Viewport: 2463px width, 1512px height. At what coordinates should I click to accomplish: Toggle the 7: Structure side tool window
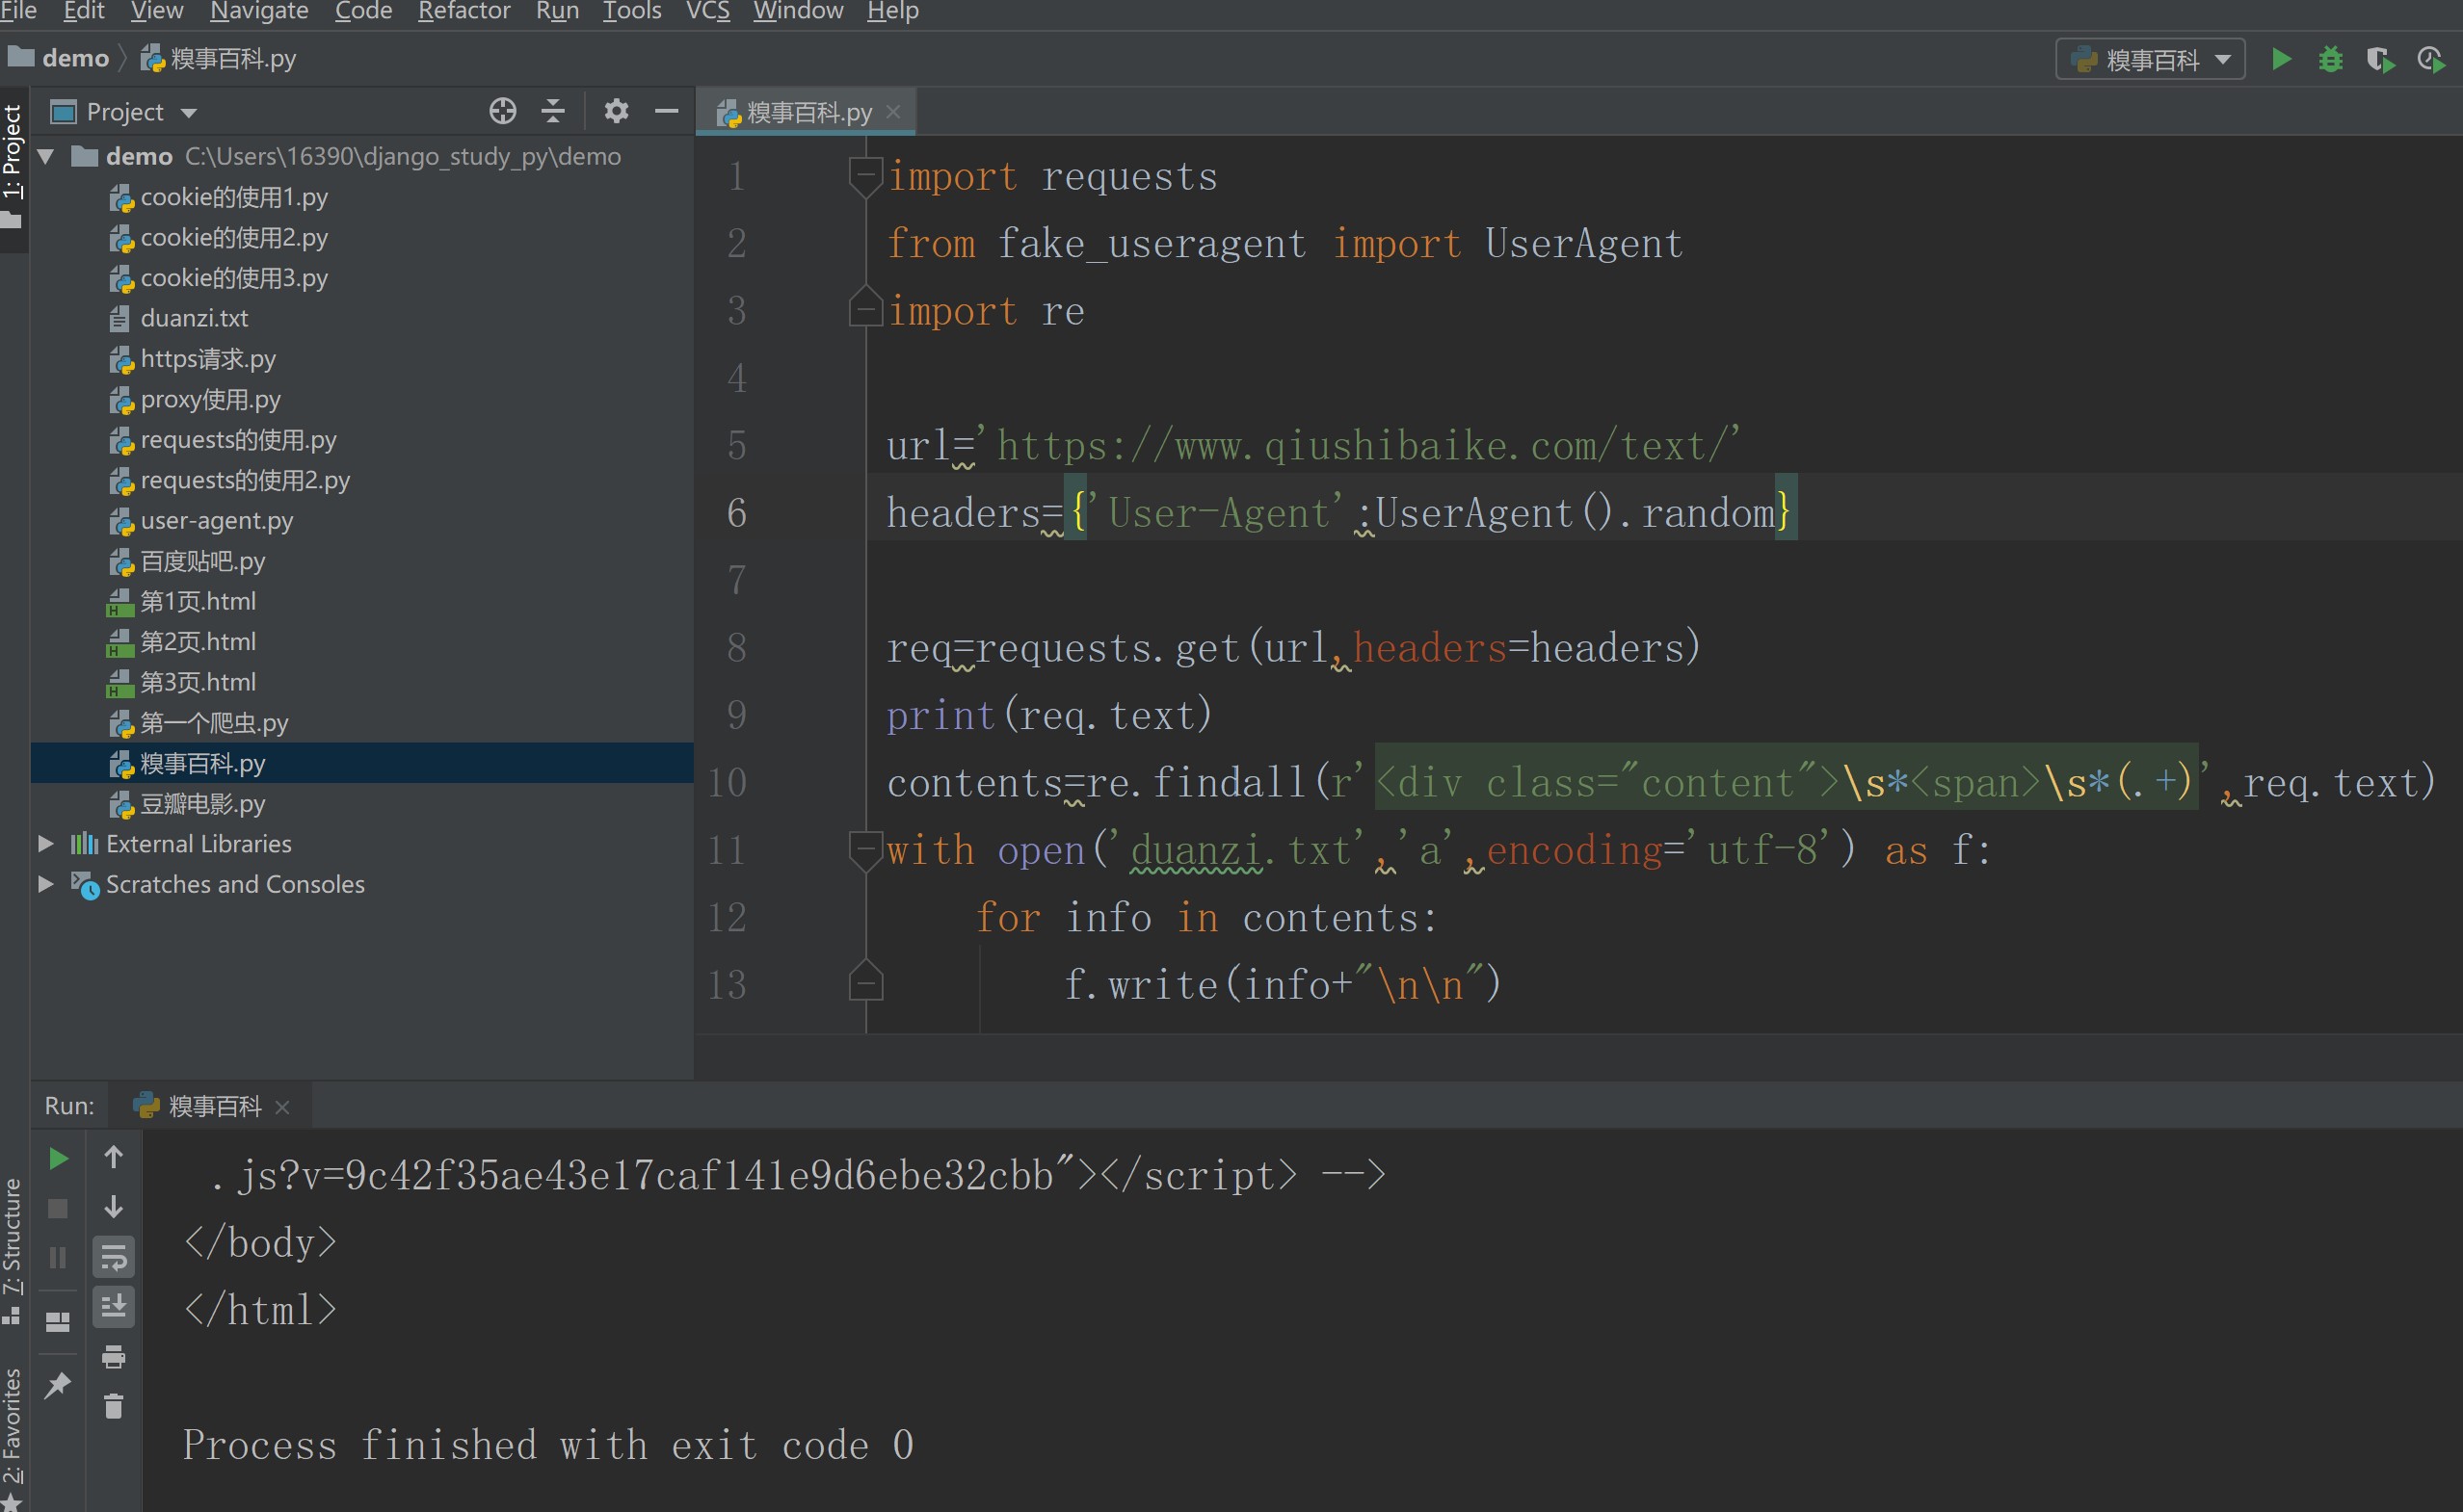pos(13,1250)
